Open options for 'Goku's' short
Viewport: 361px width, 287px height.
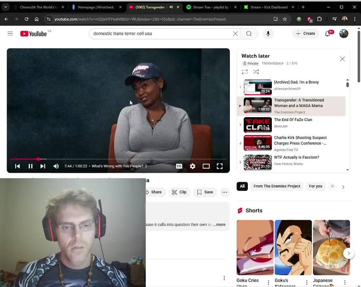pos(307,282)
